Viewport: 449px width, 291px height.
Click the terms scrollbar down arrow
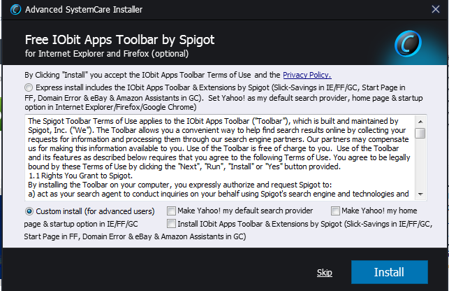[x=420, y=194]
